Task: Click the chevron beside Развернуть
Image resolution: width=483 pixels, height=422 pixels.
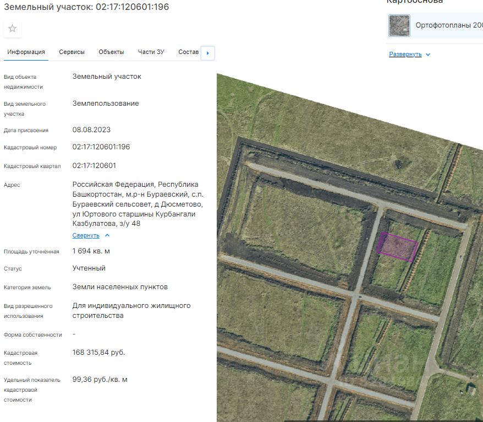Action: (428, 55)
